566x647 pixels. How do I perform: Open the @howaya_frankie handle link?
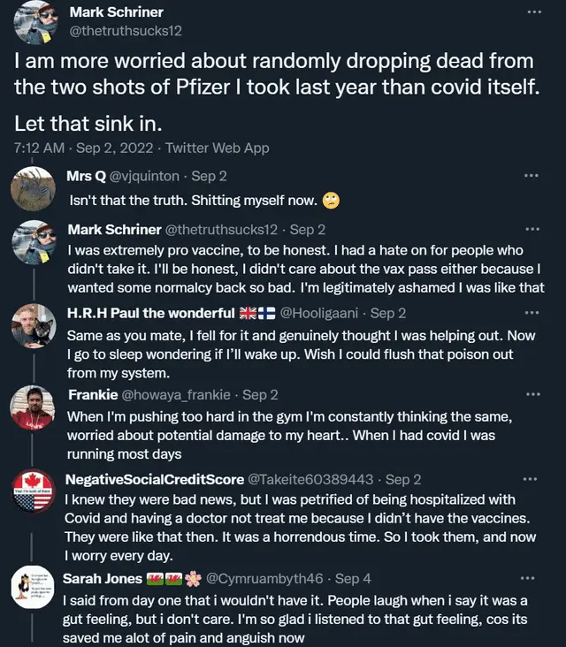(177, 394)
